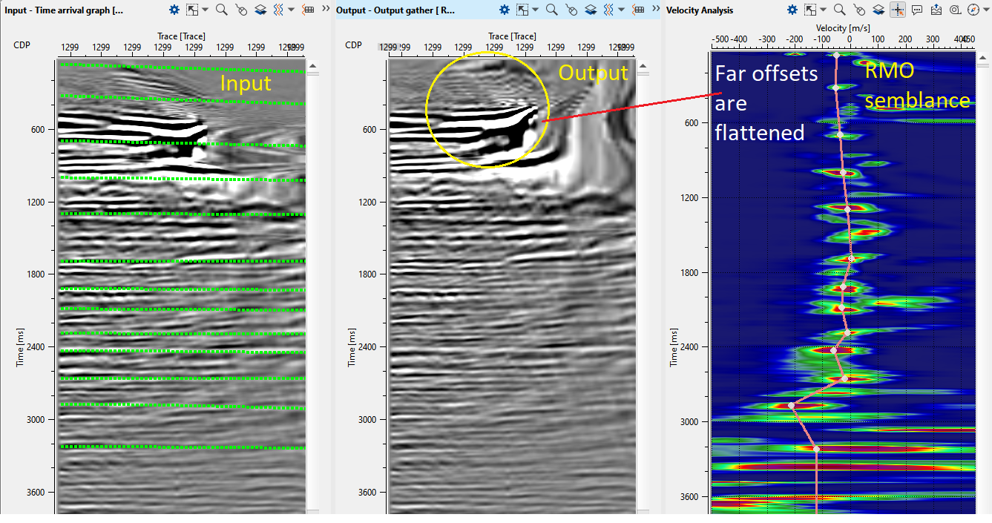Image resolution: width=992 pixels, height=523 pixels.
Task: Expand the toolbar overflow chevron in Output panel
Action: (655, 10)
